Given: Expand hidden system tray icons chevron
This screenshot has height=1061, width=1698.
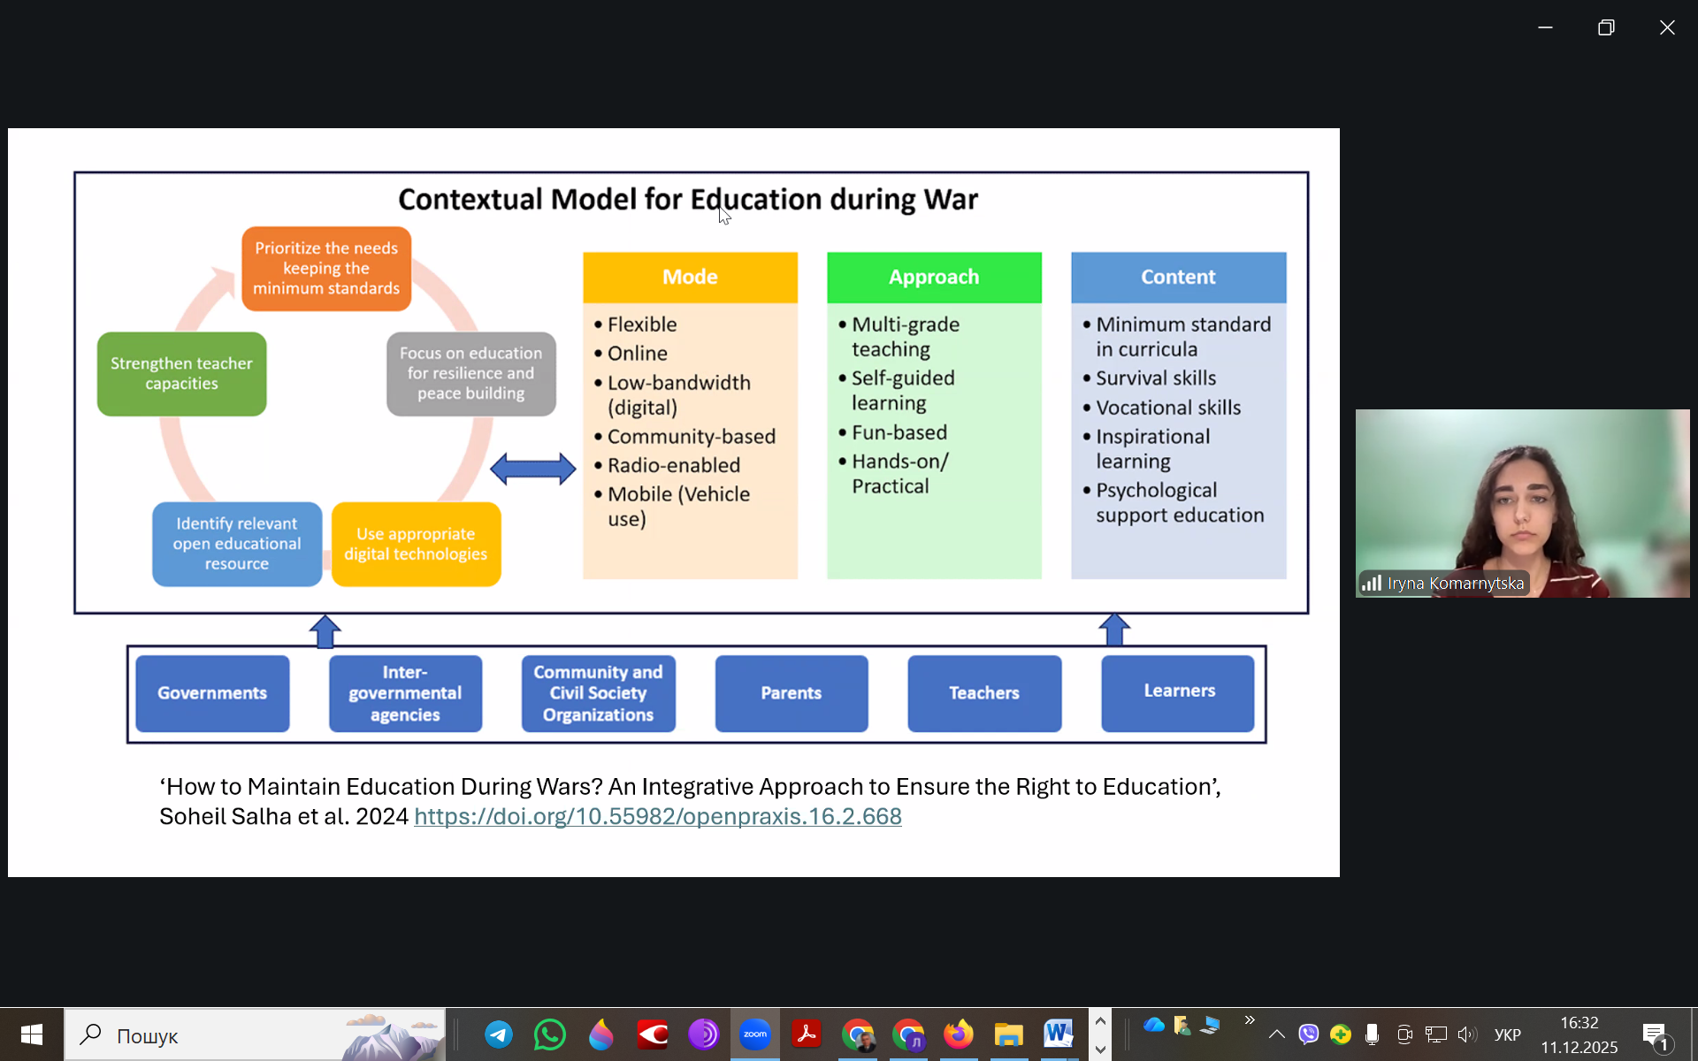Looking at the screenshot, I should [1276, 1034].
